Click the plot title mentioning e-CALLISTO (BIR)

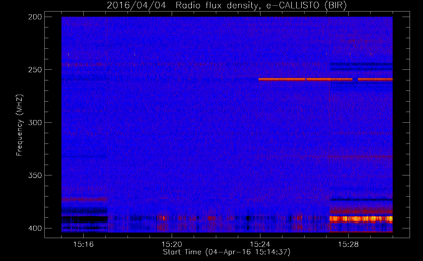pyautogui.click(x=227, y=5)
